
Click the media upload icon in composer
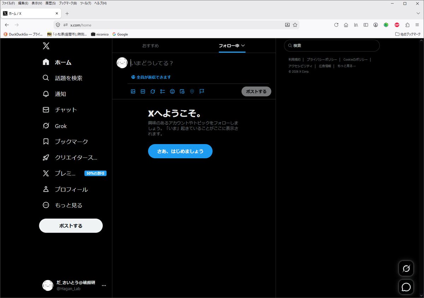pyautogui.click(x=133, y=91)
